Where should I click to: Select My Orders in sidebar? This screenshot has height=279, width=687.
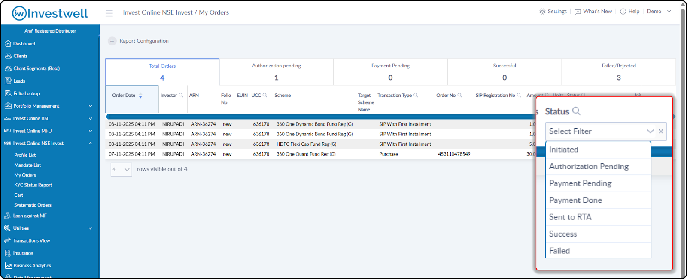[x=25, y=175]
